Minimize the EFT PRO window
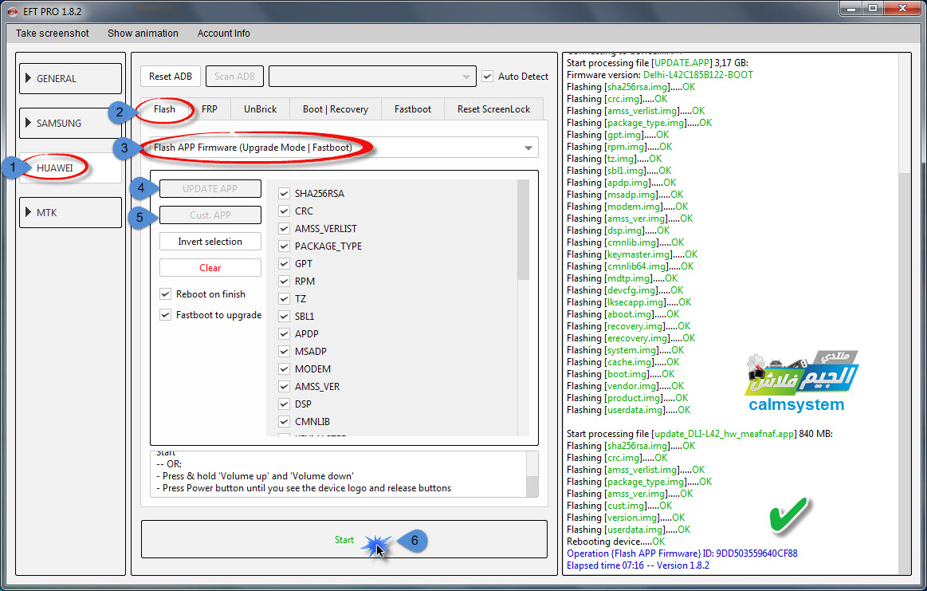927x591 pixels. pyautogui.click(x=850, y=8)
